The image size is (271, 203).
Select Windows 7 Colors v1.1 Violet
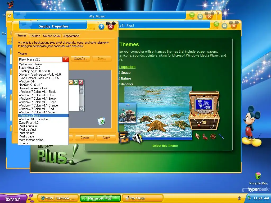pos(43,112)
